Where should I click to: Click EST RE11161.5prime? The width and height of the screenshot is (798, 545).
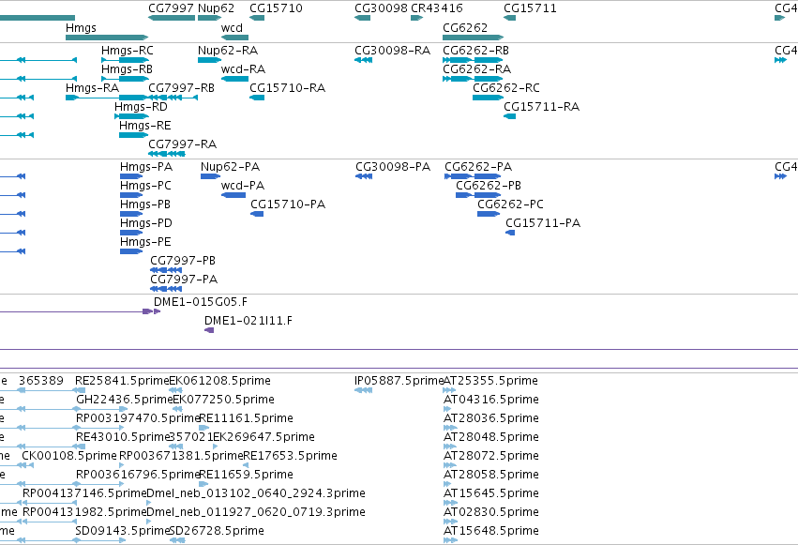pyautogui.click(x=247, y=418)
